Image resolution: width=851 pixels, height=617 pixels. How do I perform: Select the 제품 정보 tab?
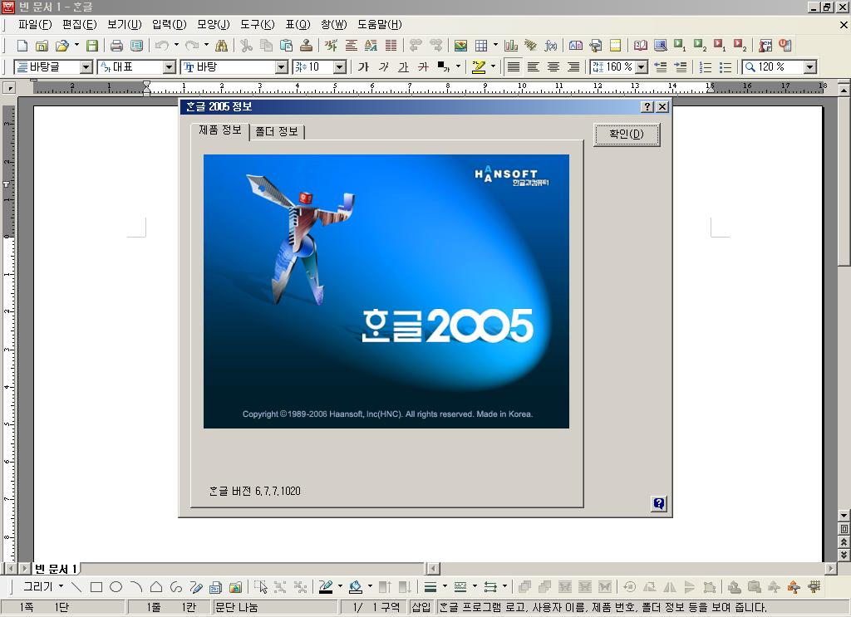(x=219, y=130)
